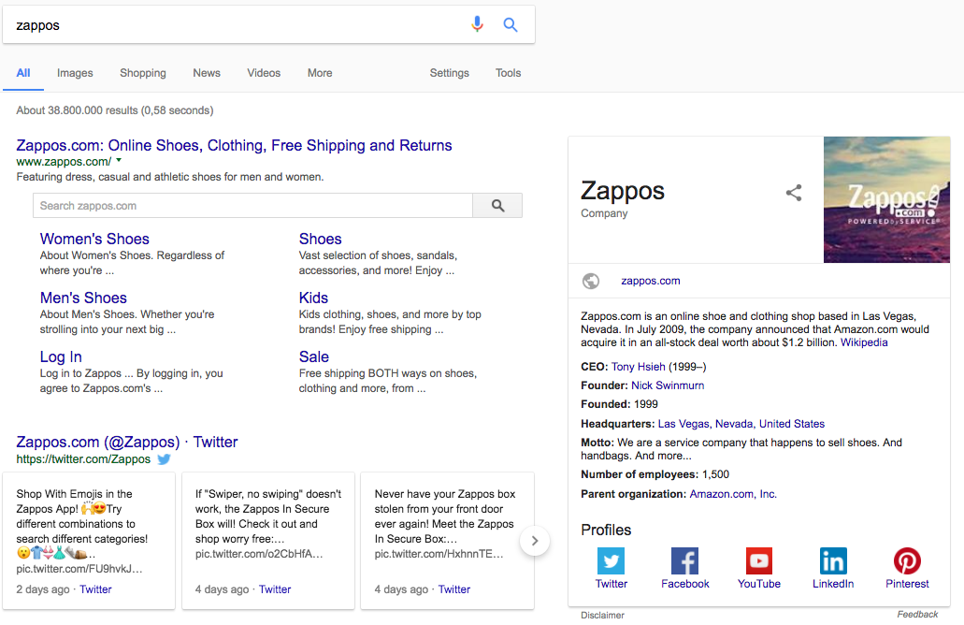Click Twitter source on Swiper tweet card
The width and height of the screenshot is (964, 625).
[275, 589]
